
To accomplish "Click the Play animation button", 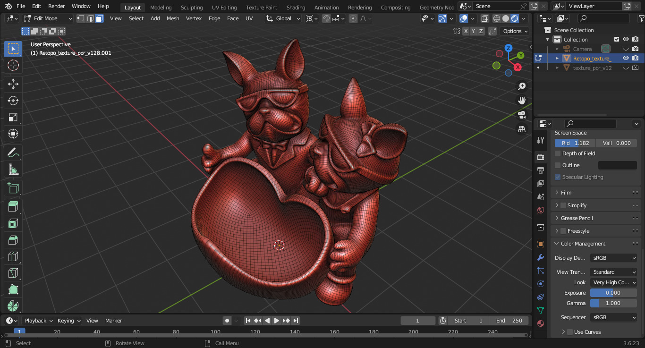I will [277, 321].
